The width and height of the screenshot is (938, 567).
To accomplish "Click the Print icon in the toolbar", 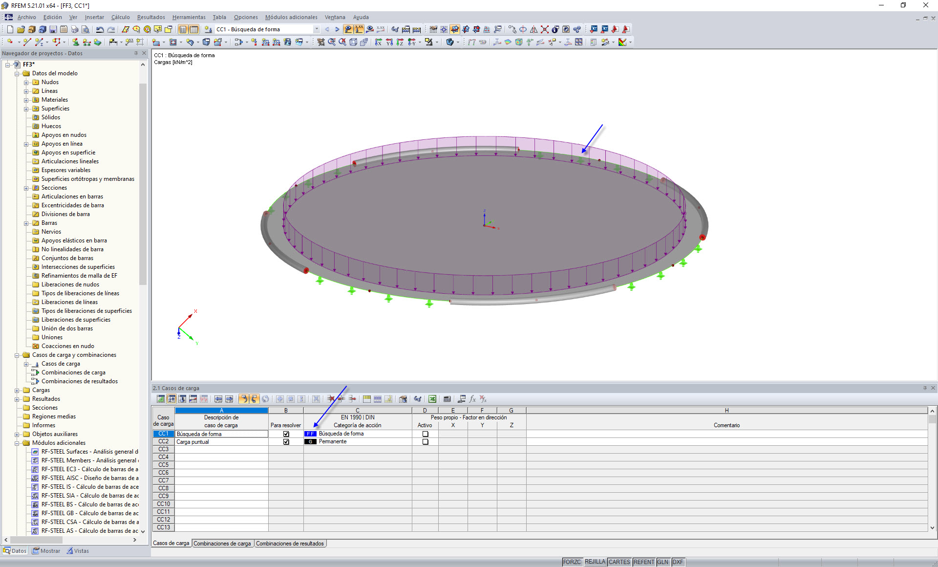I will coord(74,29).
